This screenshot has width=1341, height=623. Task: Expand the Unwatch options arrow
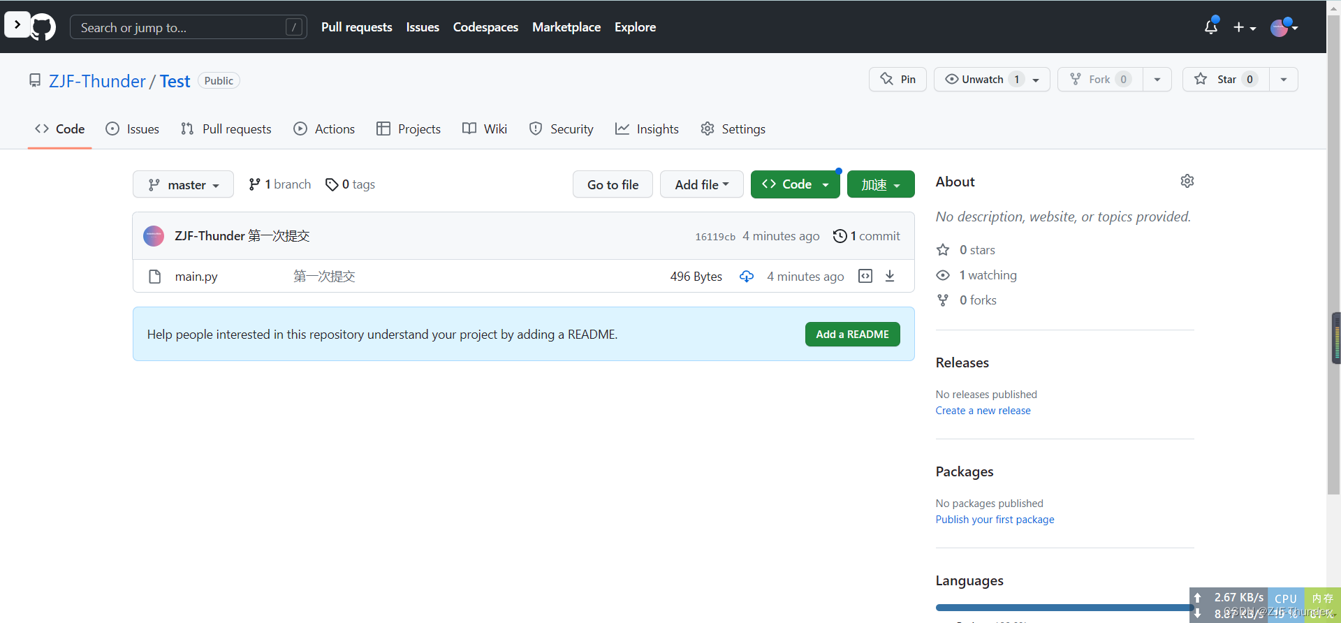click(x=1036, y=80)
